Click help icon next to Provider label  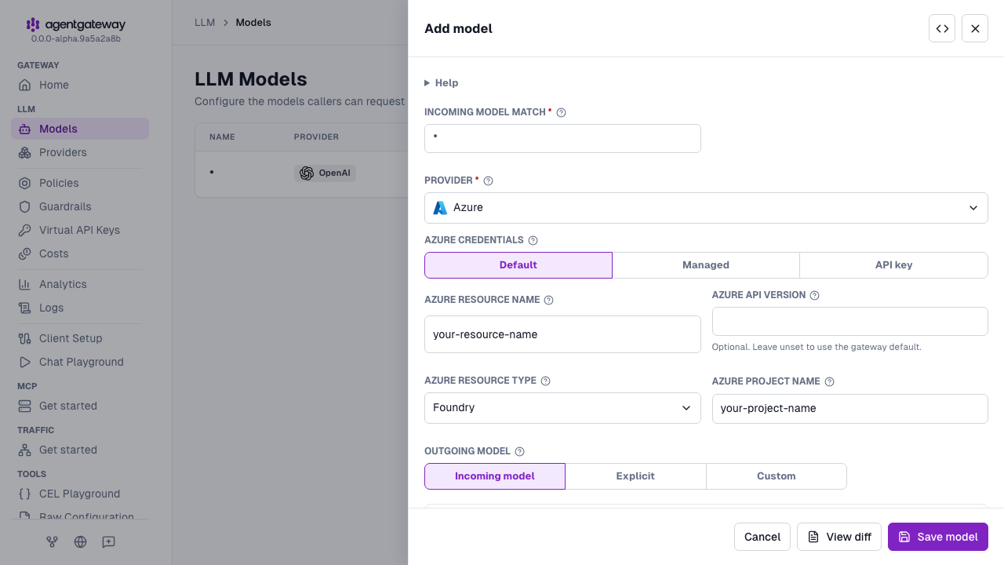(488, 180)
